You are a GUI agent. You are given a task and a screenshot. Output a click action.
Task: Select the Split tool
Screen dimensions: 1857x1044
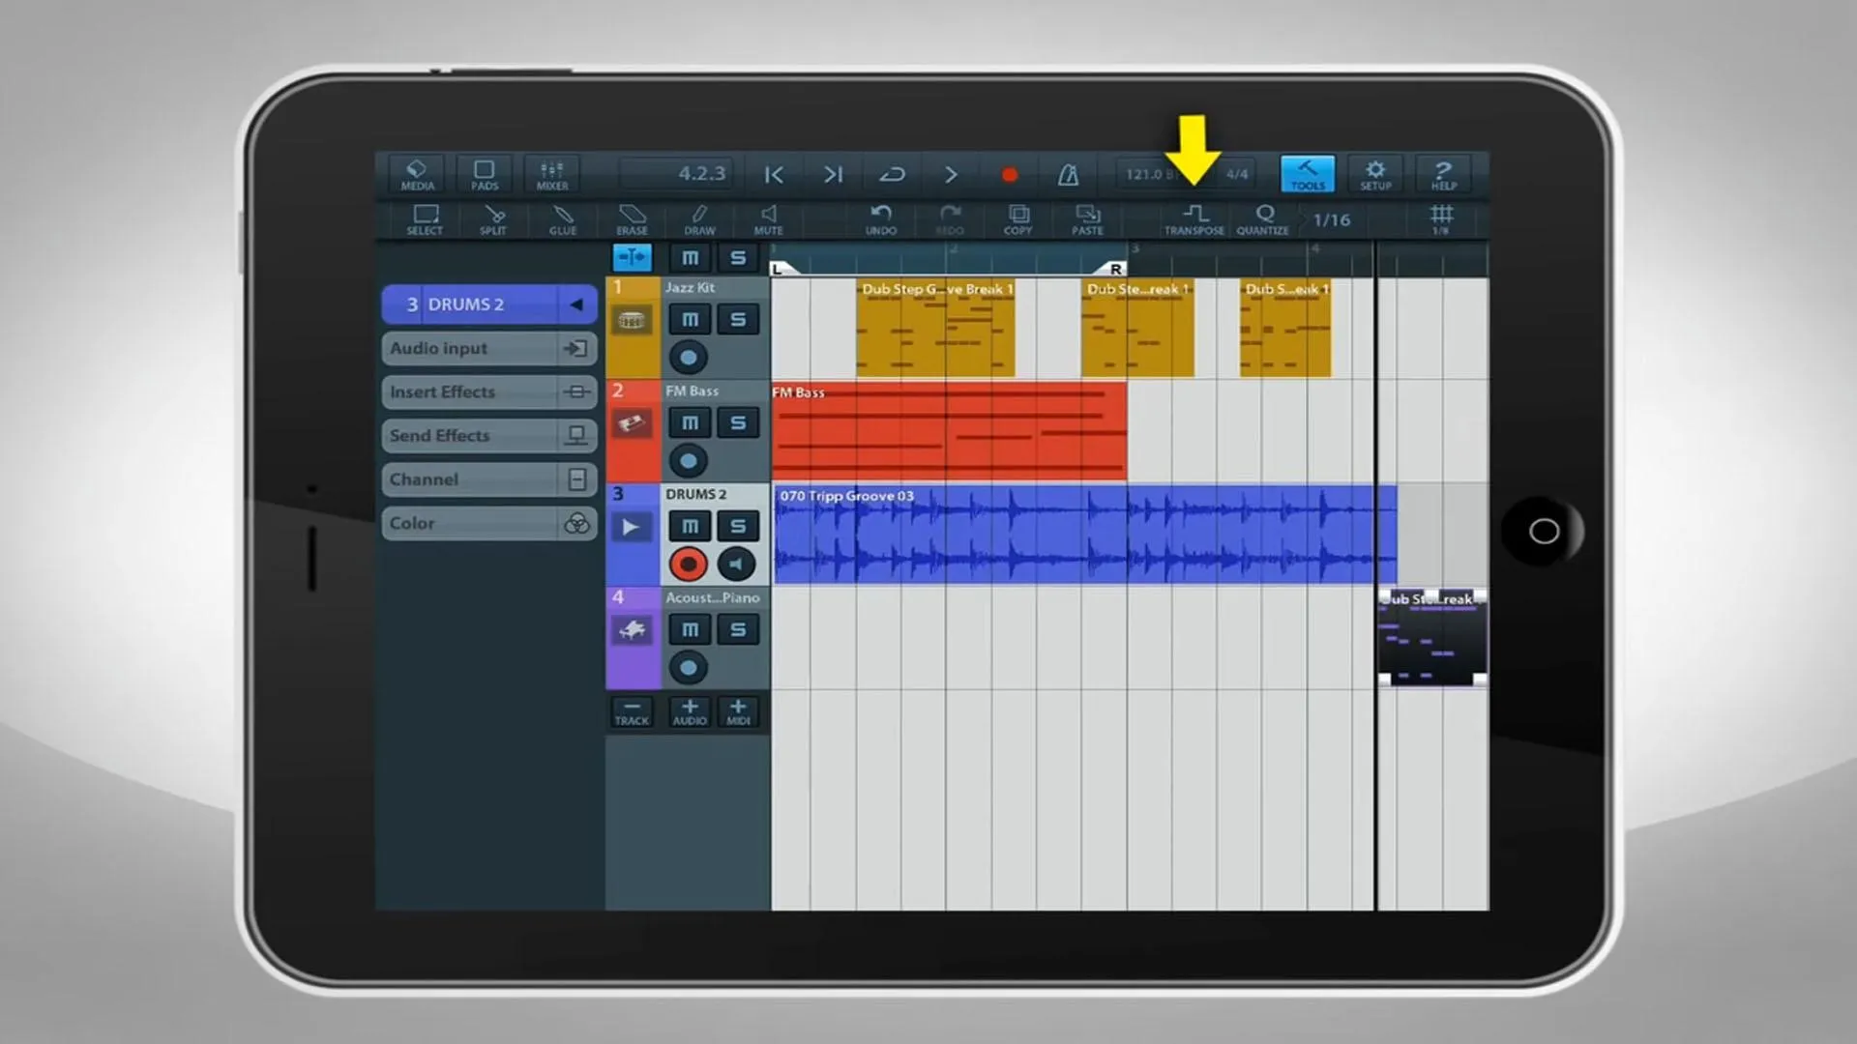pos(492,219)
